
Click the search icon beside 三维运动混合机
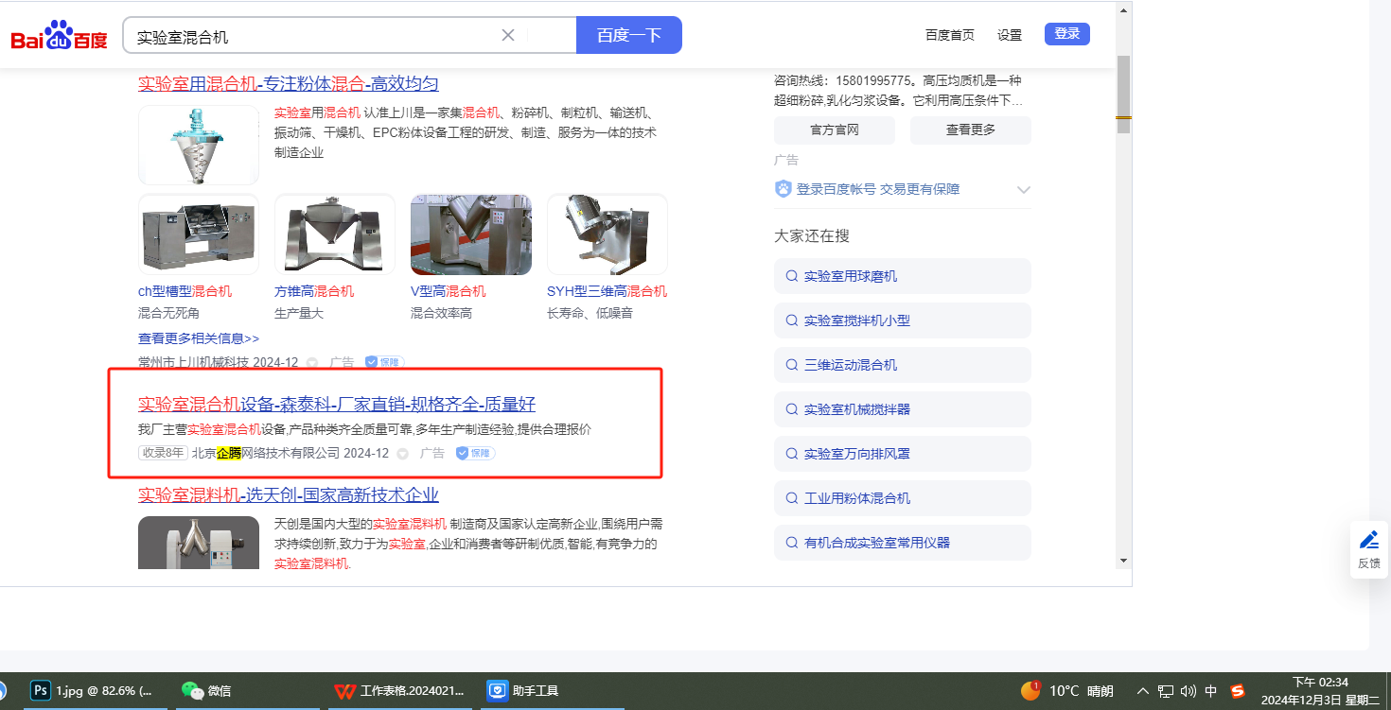point(791,365)
